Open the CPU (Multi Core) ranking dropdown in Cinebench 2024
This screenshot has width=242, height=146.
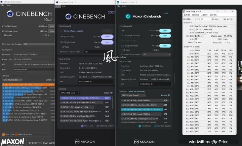(x=70, y=93)
